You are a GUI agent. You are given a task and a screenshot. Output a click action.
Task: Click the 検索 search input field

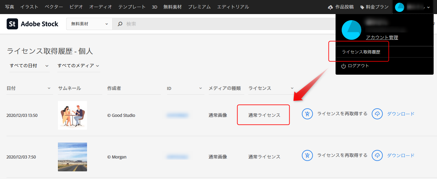coord(223,24)
